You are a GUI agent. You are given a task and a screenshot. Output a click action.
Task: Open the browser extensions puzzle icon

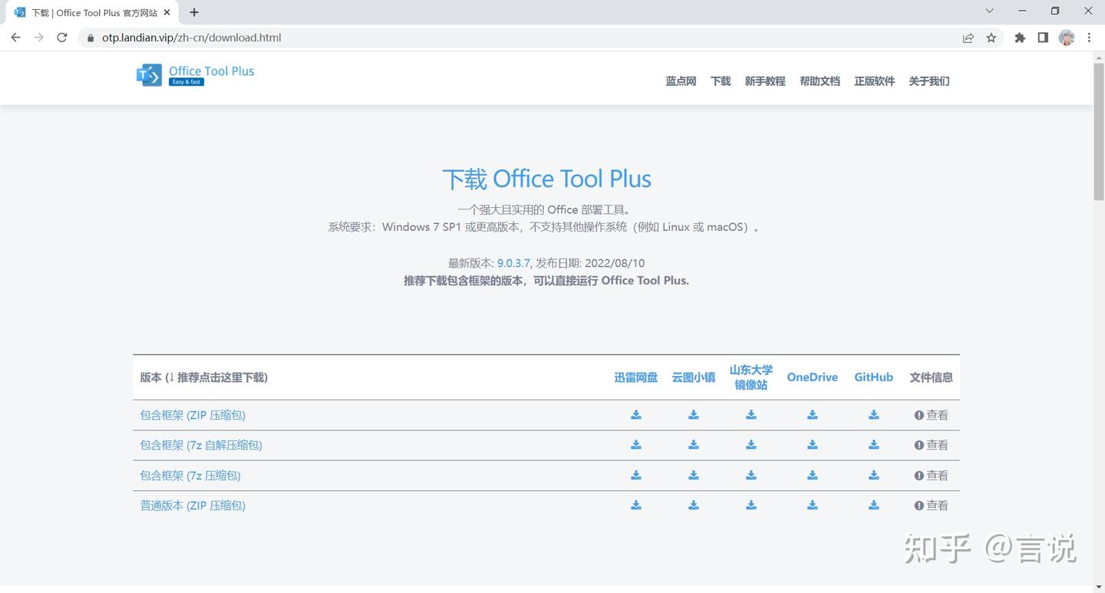tap(1020, 37)
